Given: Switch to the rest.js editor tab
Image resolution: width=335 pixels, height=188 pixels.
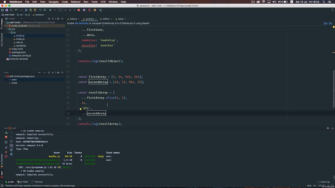Looking at the screenshot, I should pyautogui.click(x=120, y=19).
